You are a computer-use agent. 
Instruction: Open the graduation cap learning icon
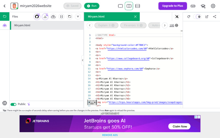click(203, 6)
